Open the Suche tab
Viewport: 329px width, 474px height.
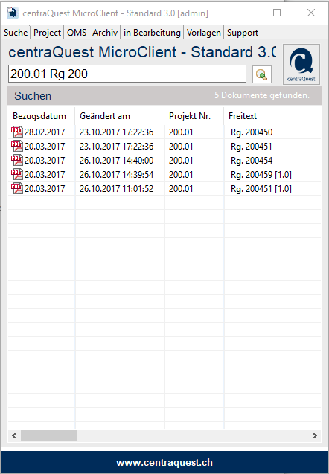point(16,32)
